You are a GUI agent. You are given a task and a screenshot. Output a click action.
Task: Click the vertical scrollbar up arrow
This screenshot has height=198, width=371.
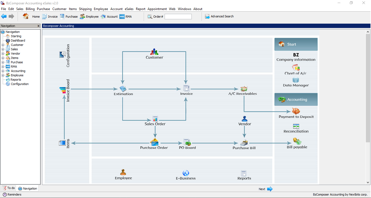click(368, 32)
